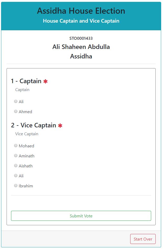163x250 pixels.
Task: Select Ibrahim as Vice Captain
Action: pos(16,186)
